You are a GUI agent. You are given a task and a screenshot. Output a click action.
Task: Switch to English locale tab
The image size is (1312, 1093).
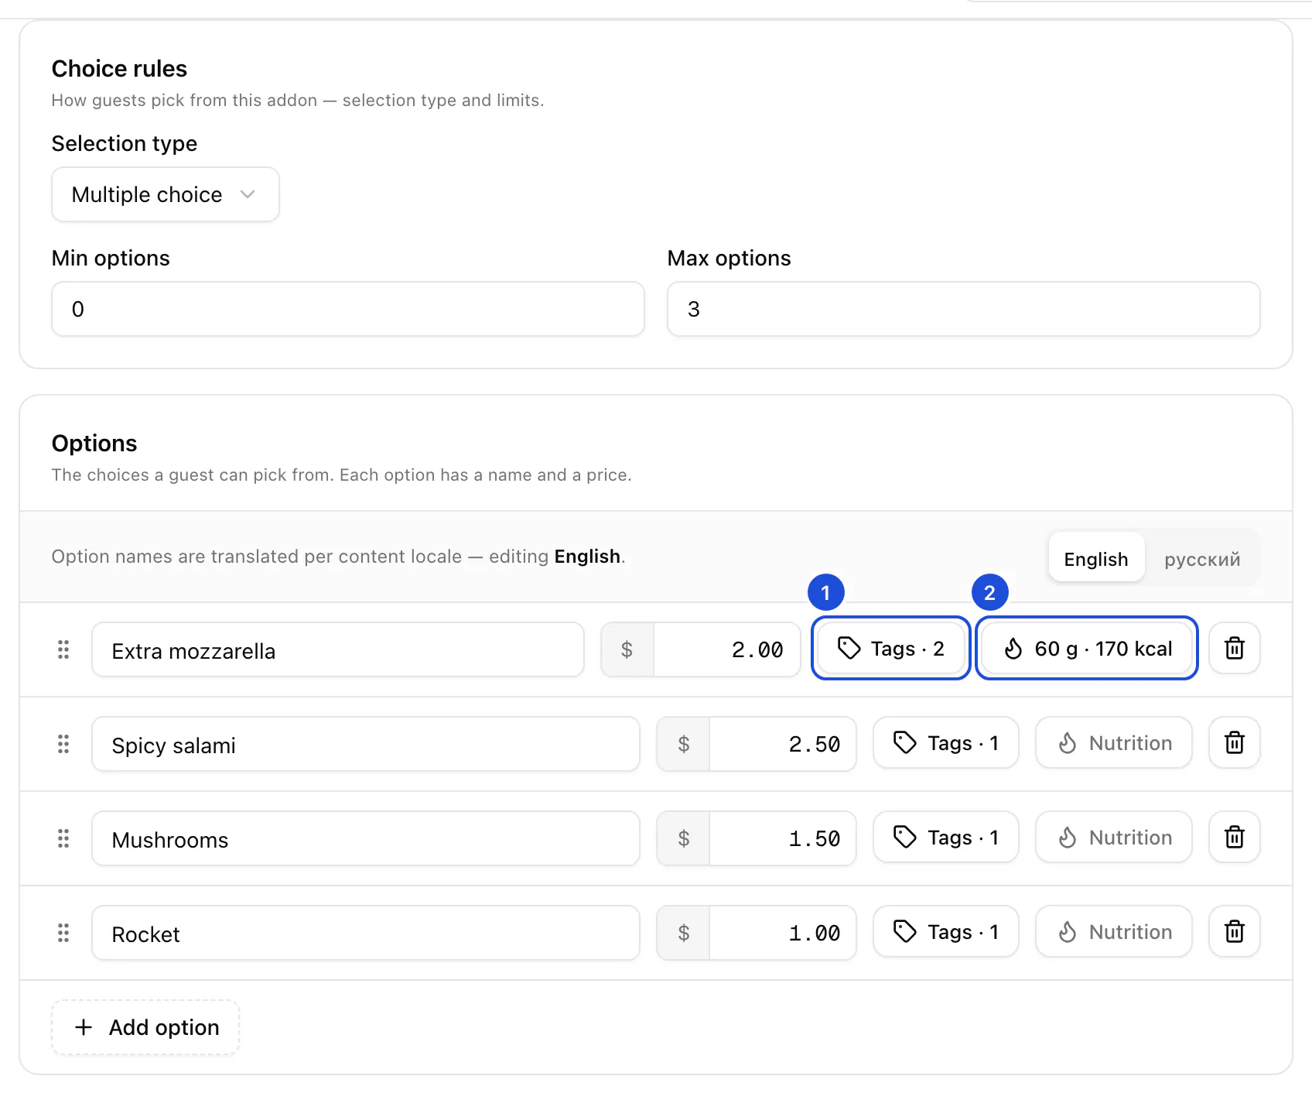point(1096,558)
